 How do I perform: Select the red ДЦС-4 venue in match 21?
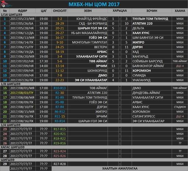point(180,116)
